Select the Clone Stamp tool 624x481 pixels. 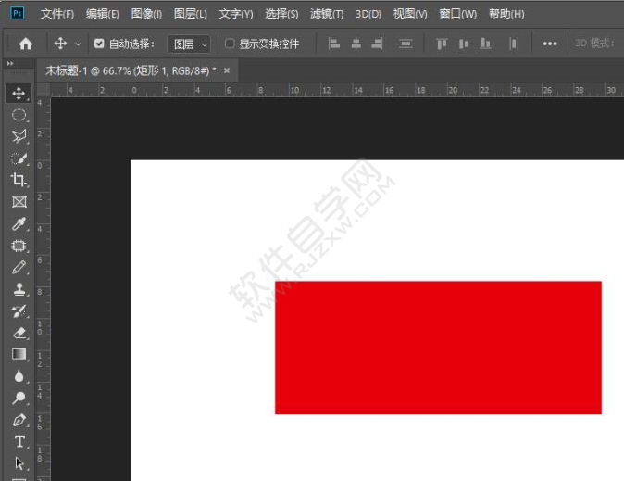(19, 289)
